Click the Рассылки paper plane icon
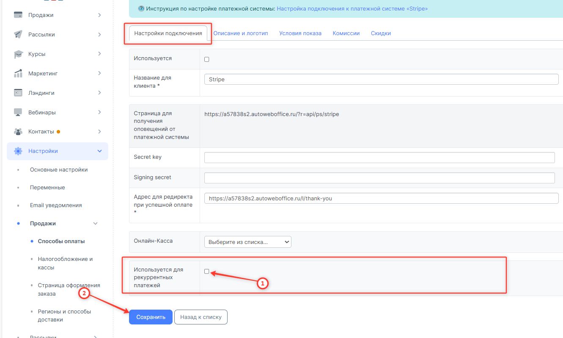The height and width of the screenshot is (338, 563). click(x=18, y=35)
